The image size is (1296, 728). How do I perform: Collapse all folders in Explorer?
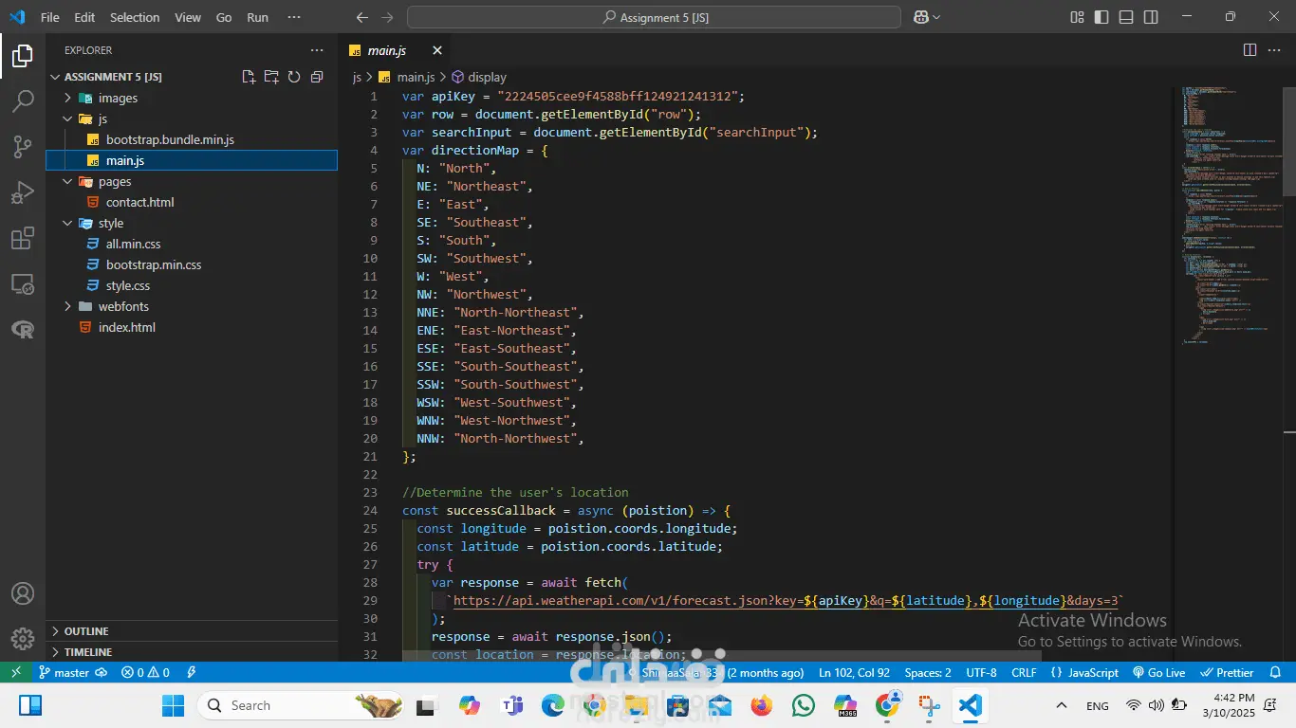tap(317, 77)
